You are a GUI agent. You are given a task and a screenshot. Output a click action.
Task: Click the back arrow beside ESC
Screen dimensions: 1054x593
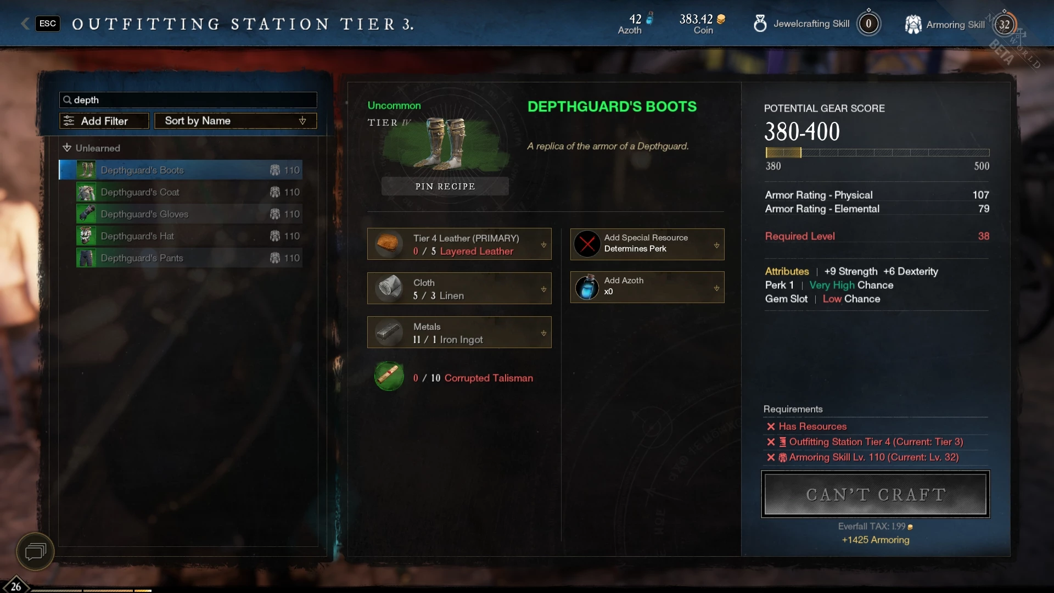click(25, 24)
